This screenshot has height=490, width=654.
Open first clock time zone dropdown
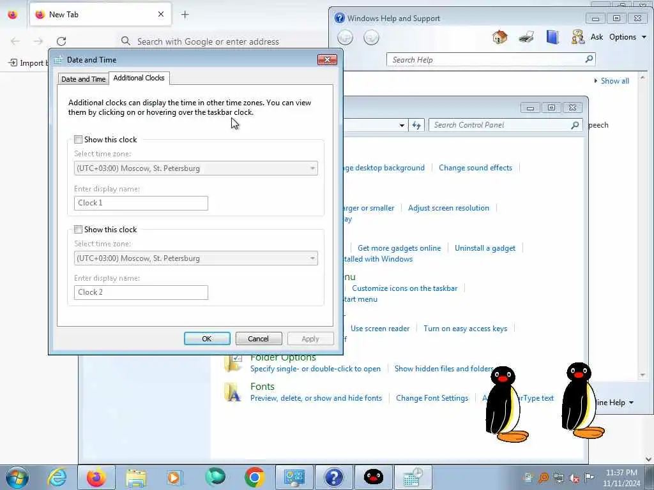point(195,168)
